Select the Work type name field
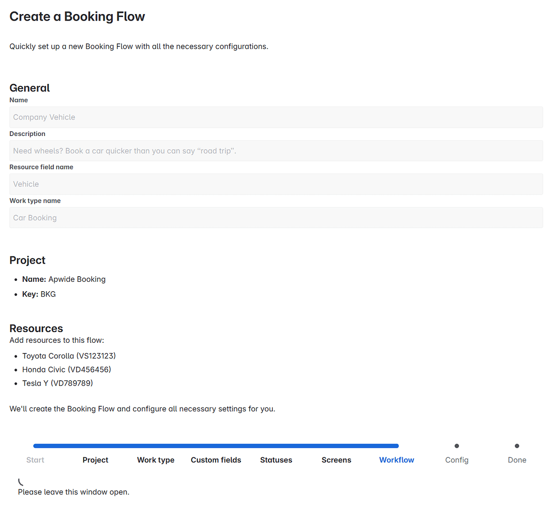This screenshot has height=506, width=555. [276, 218]
